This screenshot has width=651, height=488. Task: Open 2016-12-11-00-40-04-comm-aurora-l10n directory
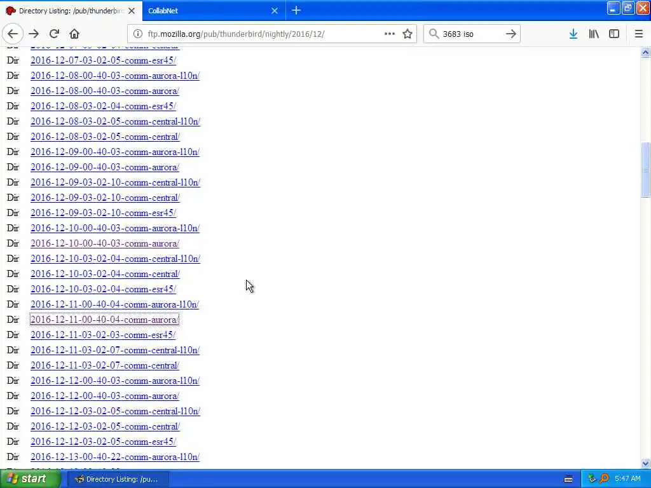pyautogui.click(x=115, y=304)
